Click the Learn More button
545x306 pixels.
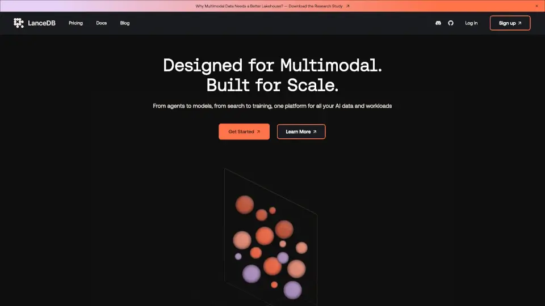pos(301,131)
